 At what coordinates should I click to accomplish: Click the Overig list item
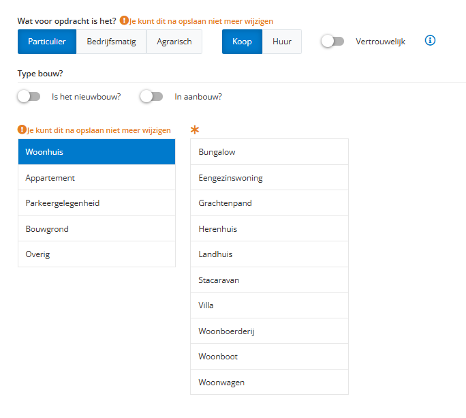pyautogui.click(x=97, y=254)
